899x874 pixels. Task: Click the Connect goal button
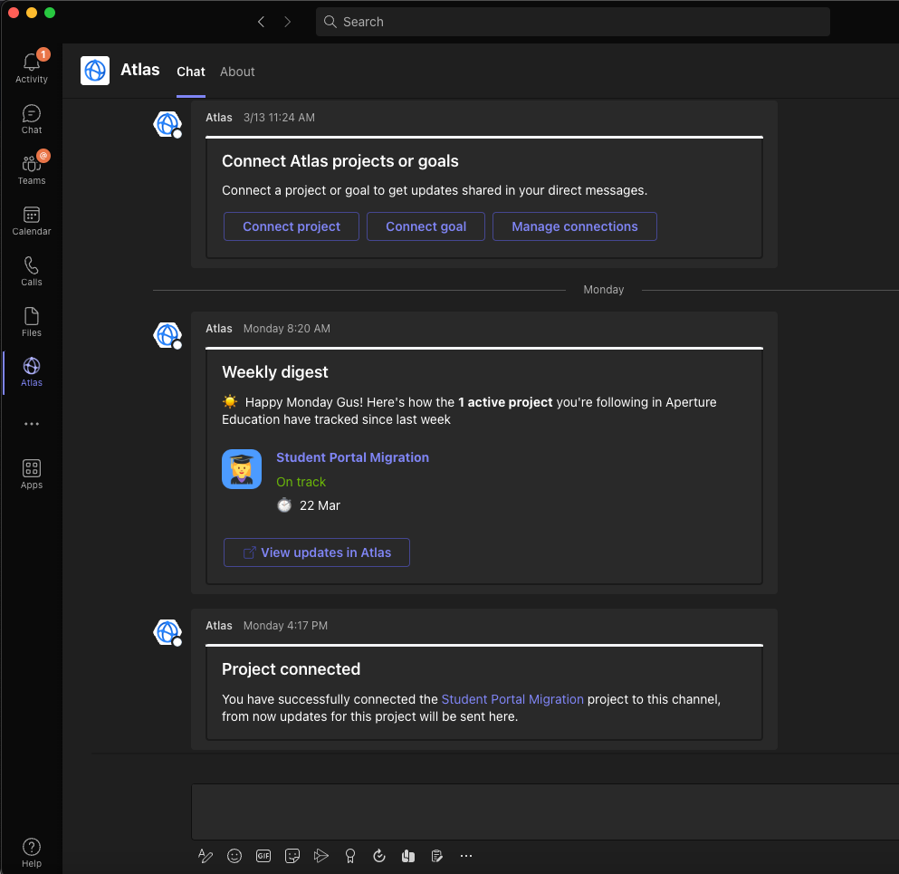(426, 226)
